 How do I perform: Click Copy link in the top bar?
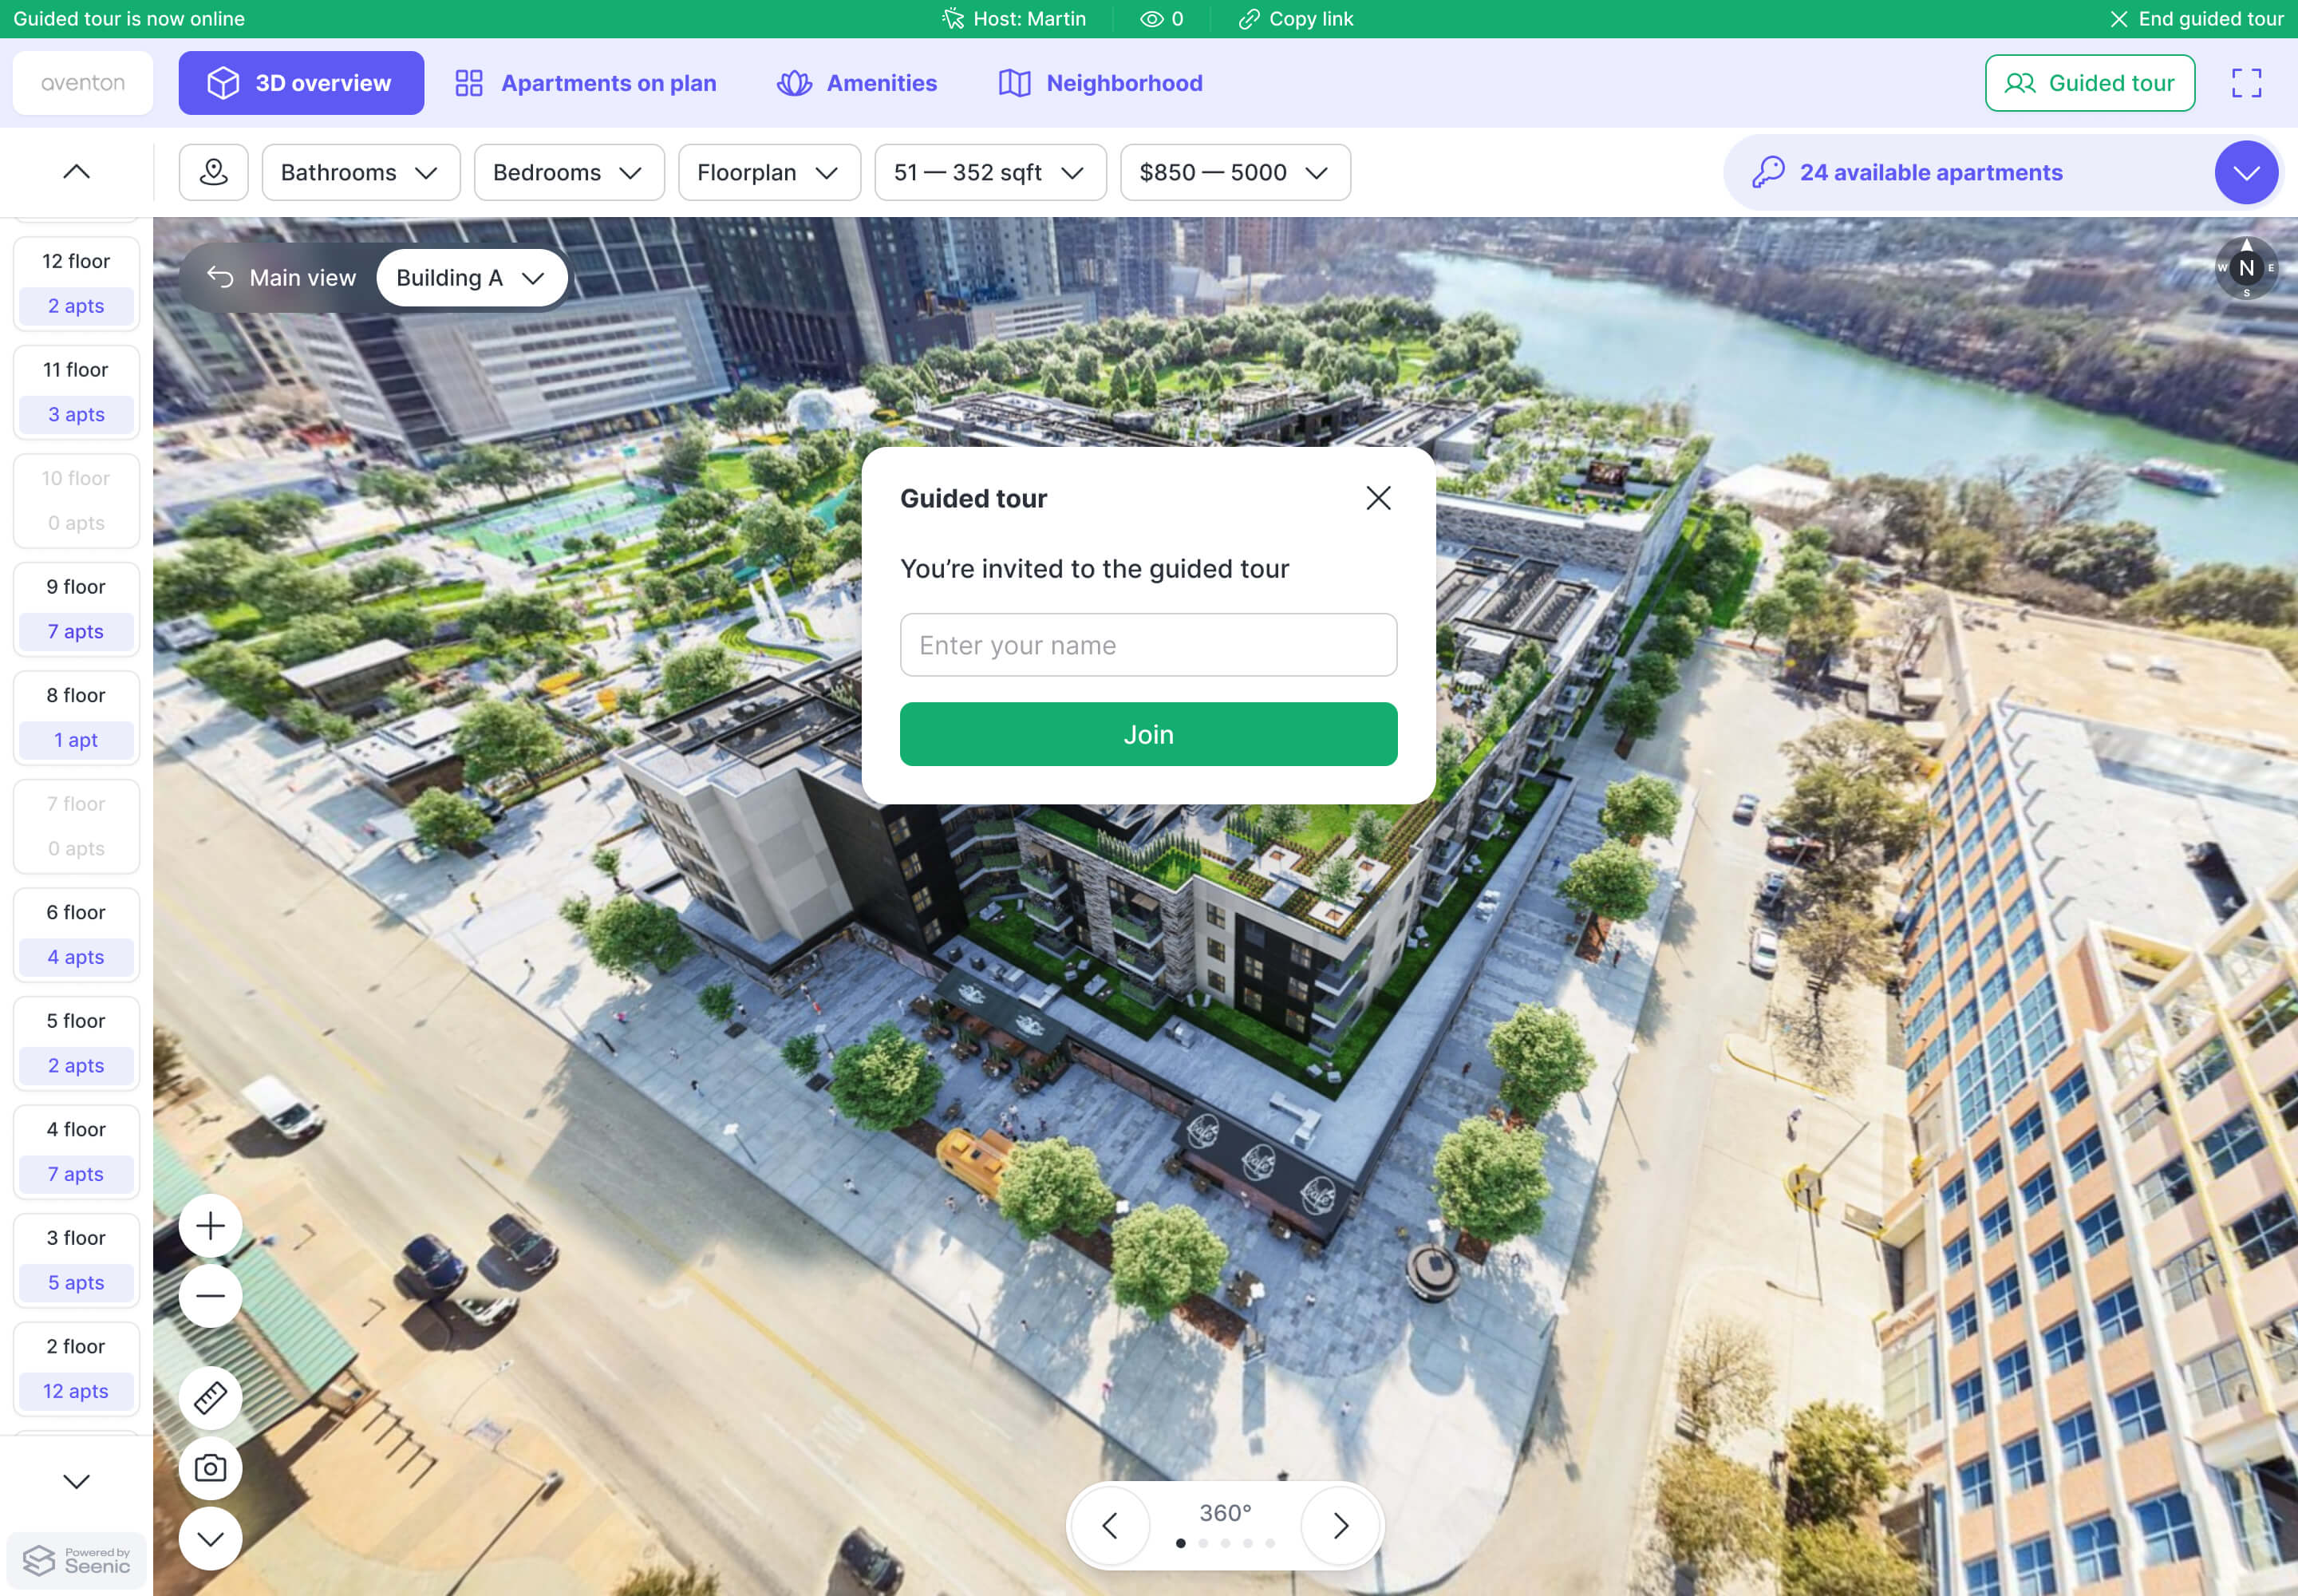click(x=1296, y=19)
